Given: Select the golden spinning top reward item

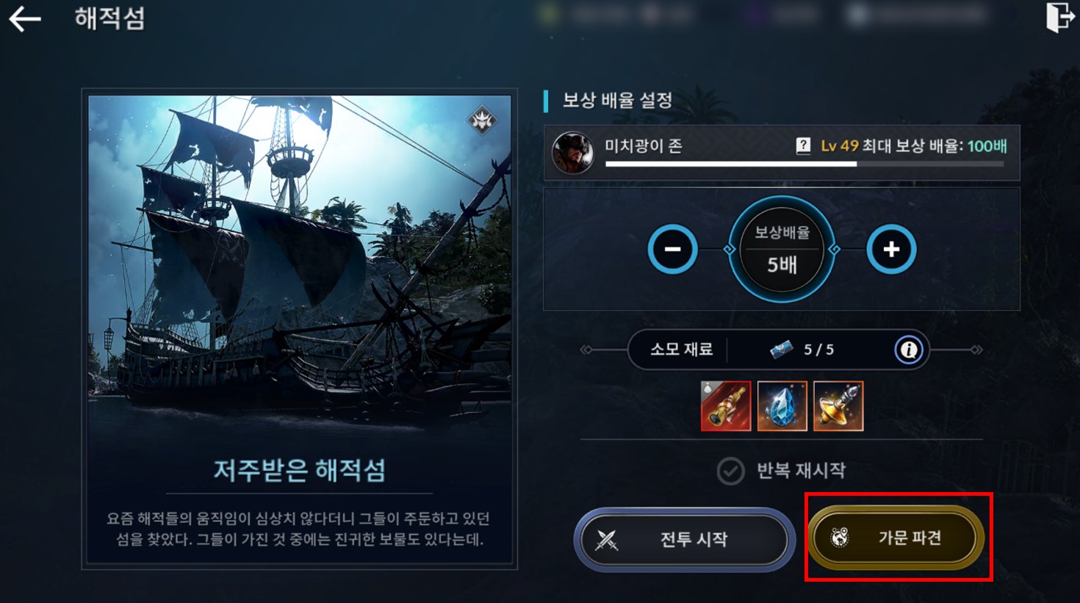Looking at the screenshot, I should (x=838, y=405).
